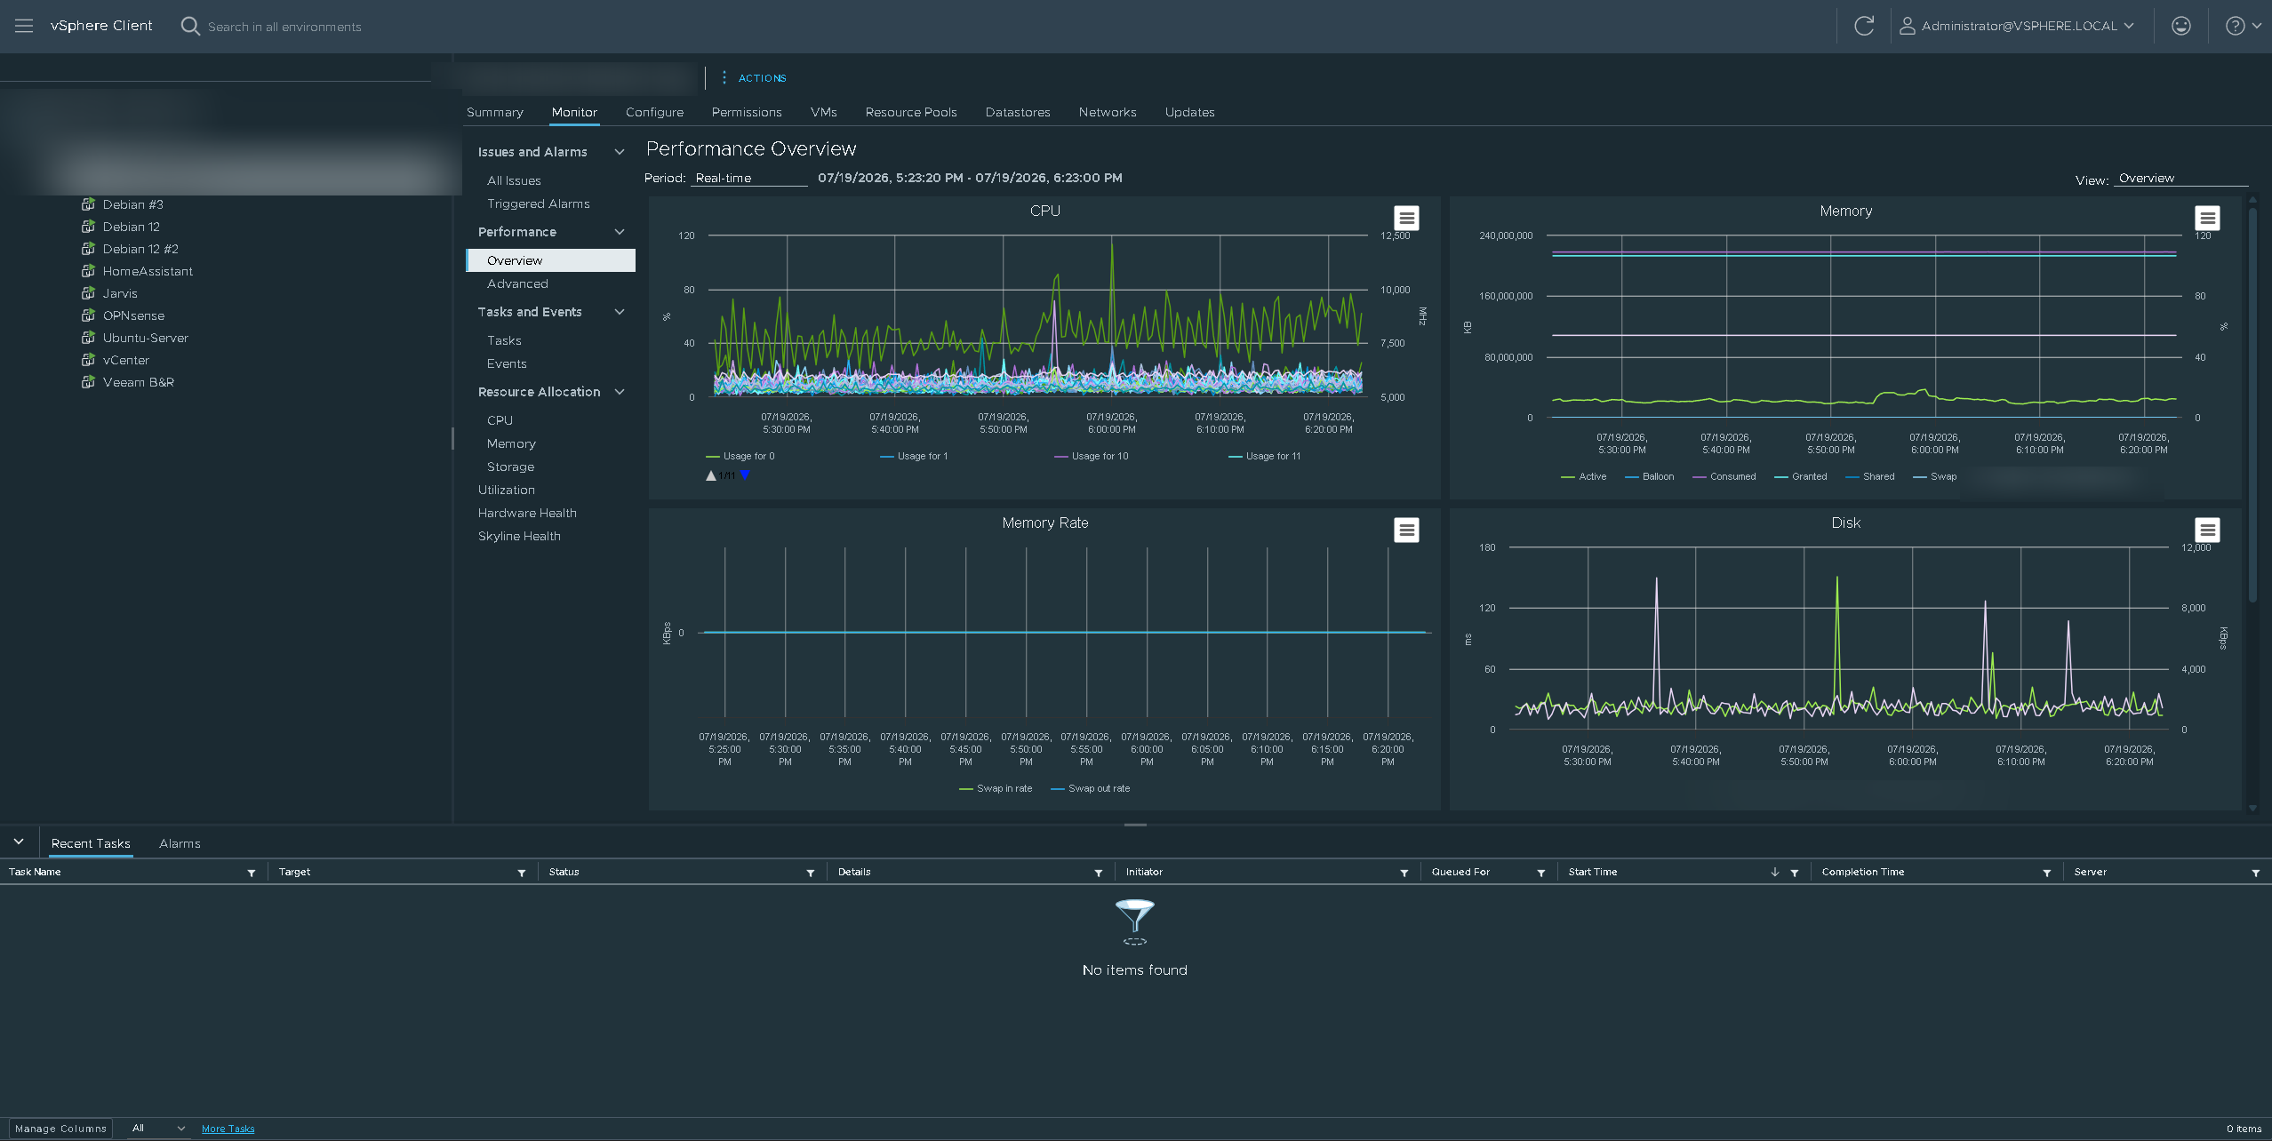Viewport: 2272px width, 1141px height.
Task: Open the Period Real-time dropdown
Action: point(748,178)
